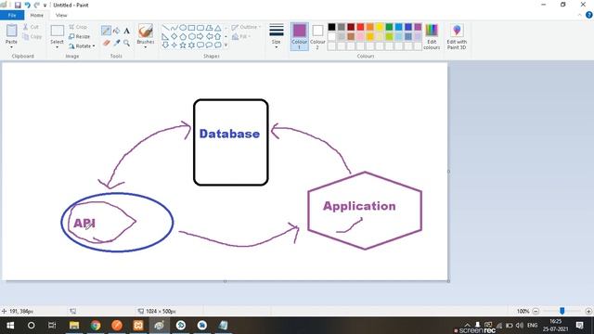The width and height of the screenshot is (594, 334).
Task: Select the Fill with colour bucket tool
Action: [x=117, y=31]
